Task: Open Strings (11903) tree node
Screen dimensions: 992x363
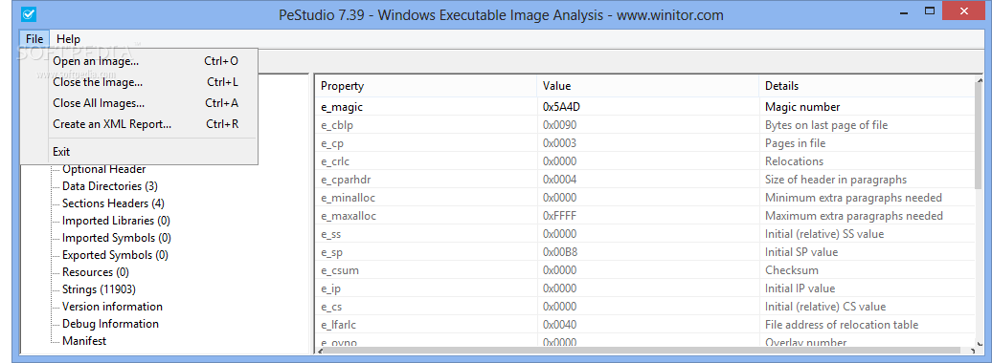Action: tap(99, 289)
